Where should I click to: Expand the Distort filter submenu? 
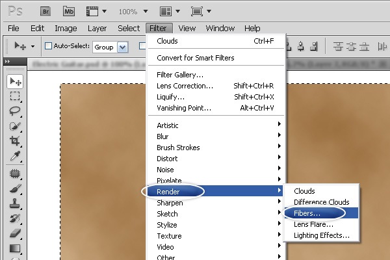coord(216,159)
